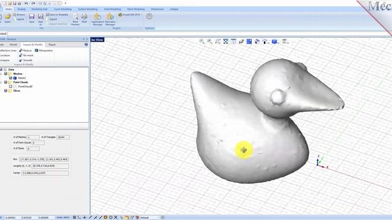Click the blue square view icon
Screen dimensions: 392x220
pyautogui.click(x=249, y=42)
